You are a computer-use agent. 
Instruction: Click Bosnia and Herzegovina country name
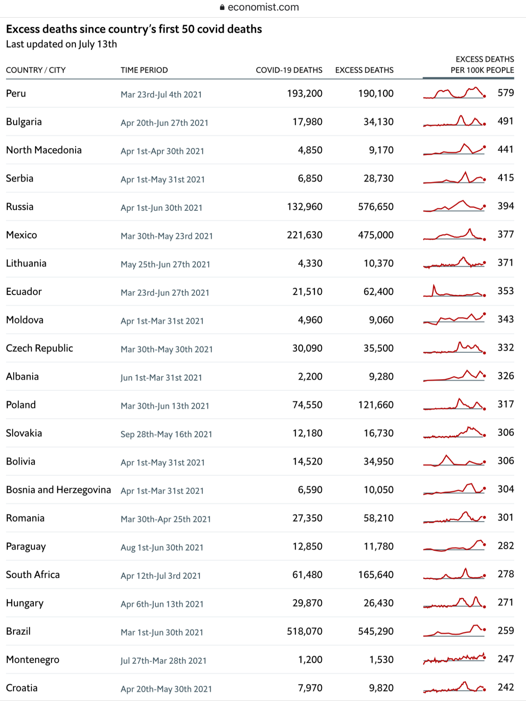[x=59, y=490]
